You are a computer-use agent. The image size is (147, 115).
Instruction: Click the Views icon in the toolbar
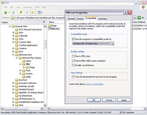click(x=39, y=12)
